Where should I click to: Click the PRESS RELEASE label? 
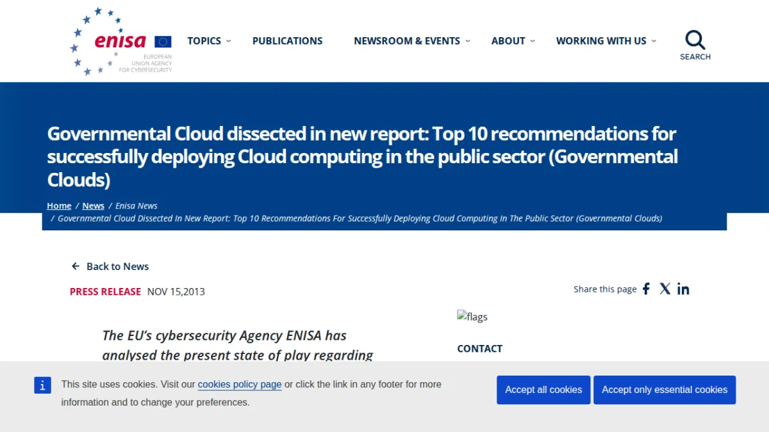[105, 291]
